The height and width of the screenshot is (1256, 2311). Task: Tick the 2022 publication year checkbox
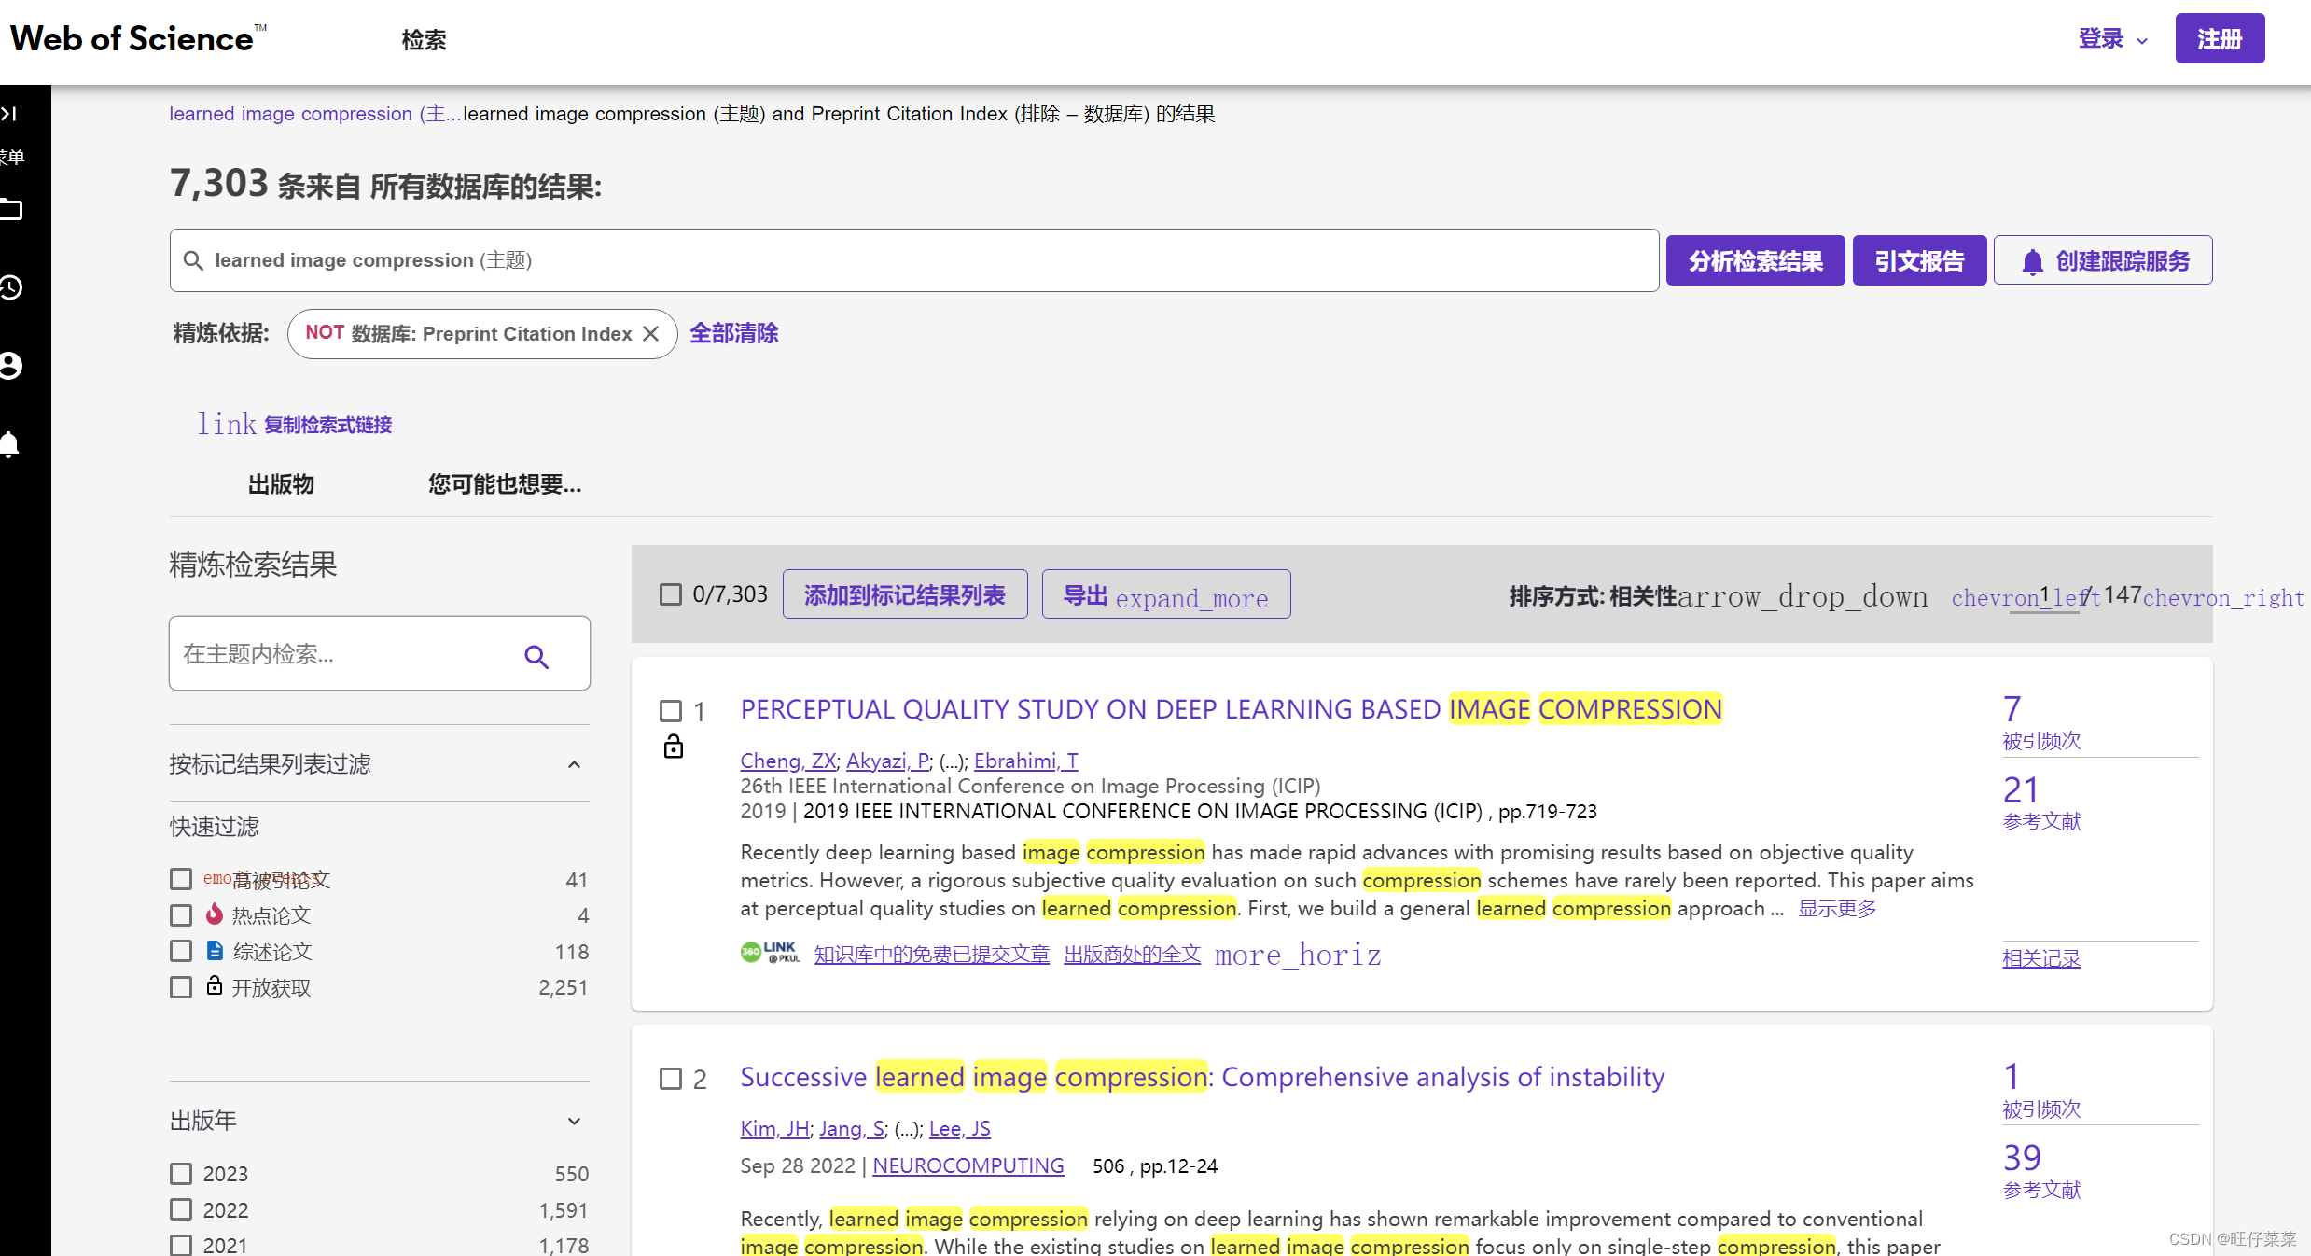(181, 1209)
